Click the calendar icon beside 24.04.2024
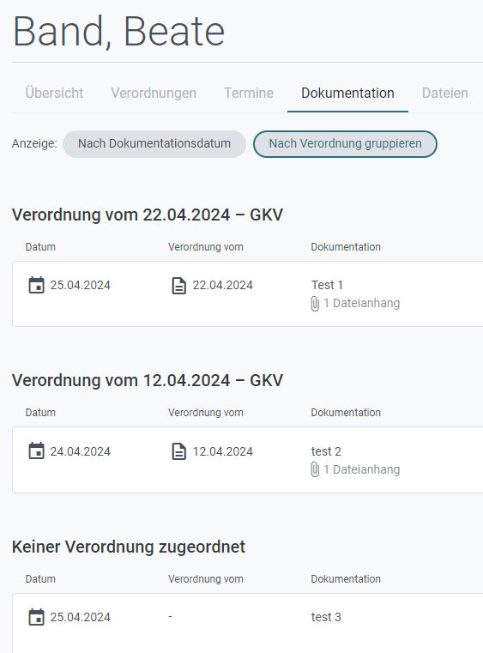 [x=36, y=451]
